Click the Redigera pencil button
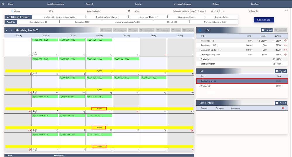The height and width of the screenshot is (157, 292). point(120,30)
